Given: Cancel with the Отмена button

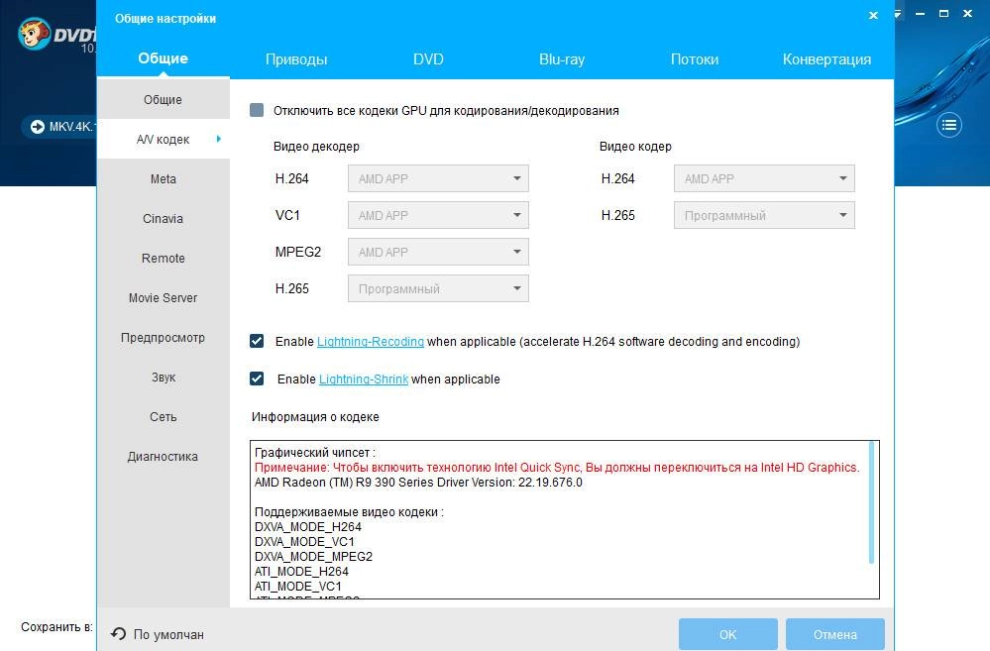Looking at the screenshot, I should [x=834, y=634].
